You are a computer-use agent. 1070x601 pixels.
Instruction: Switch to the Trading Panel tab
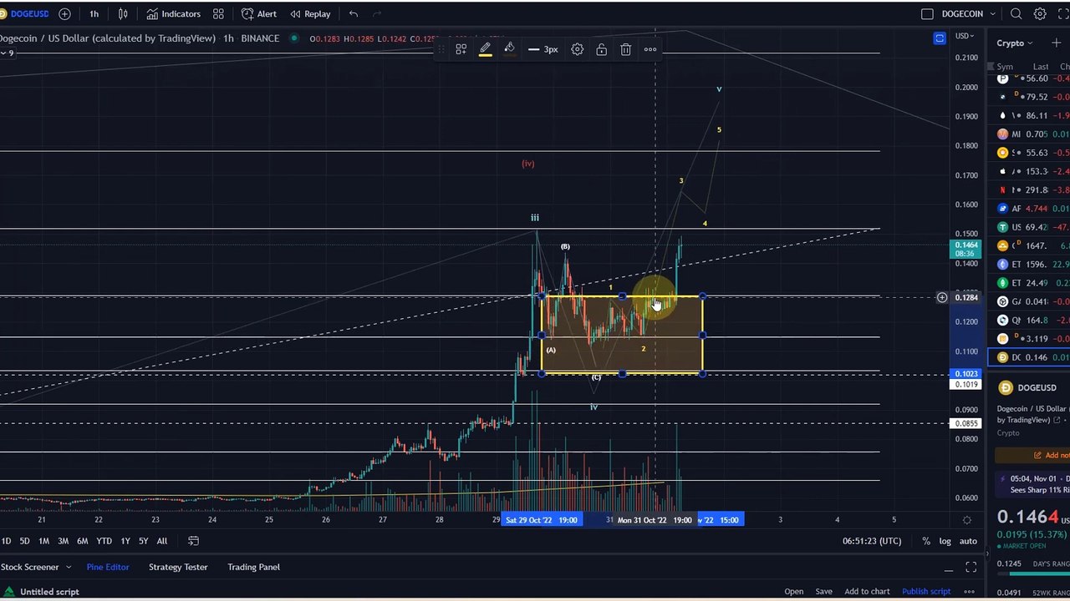click(253, 567)
